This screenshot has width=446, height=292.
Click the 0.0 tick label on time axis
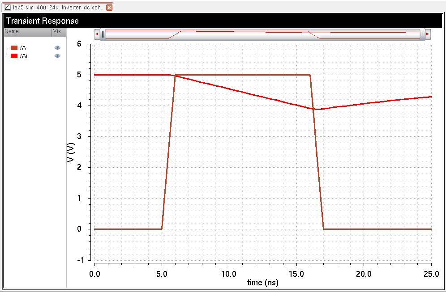94,274
